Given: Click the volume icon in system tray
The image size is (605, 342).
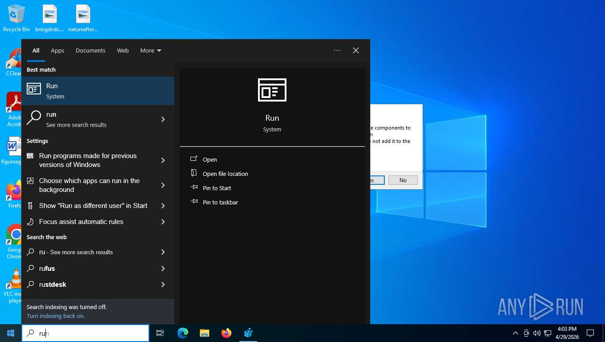Looking at the screenshot, I should (536, 333).
